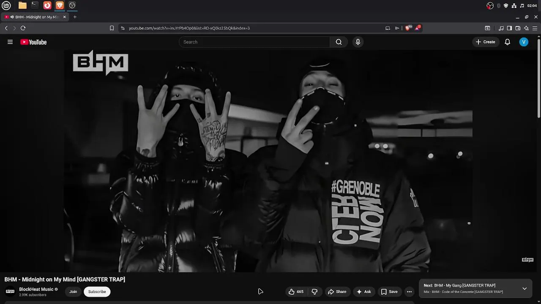Open the YouTube guide menu

coord(10,42)
